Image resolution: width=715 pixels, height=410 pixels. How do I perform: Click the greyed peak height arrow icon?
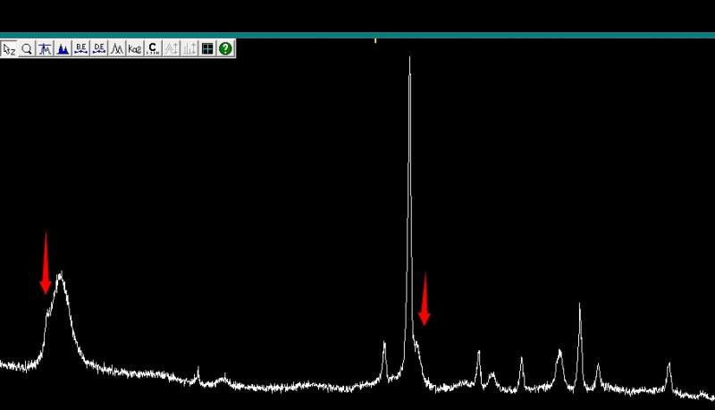(172, 49)
